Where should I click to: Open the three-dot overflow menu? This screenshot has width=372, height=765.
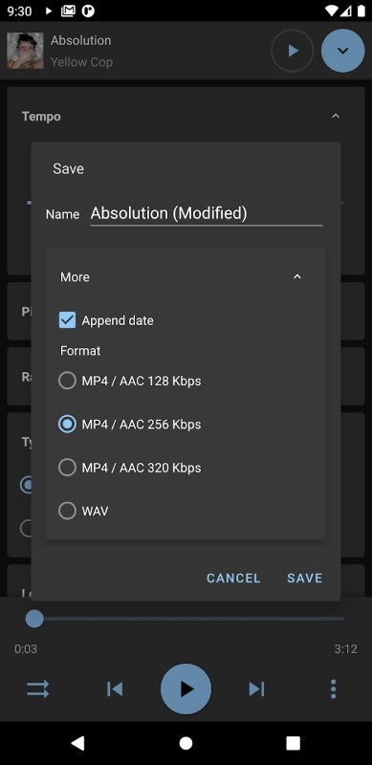[333, 688]
